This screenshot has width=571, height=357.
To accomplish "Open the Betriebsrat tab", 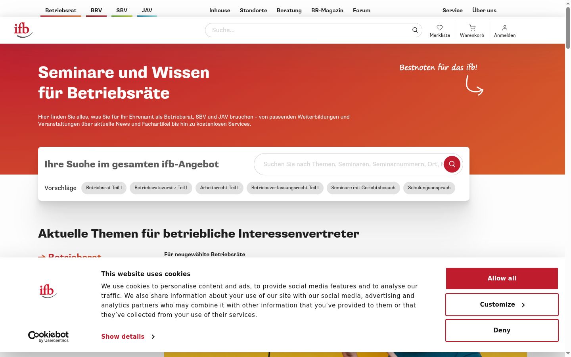I will (x=61, y=10).
